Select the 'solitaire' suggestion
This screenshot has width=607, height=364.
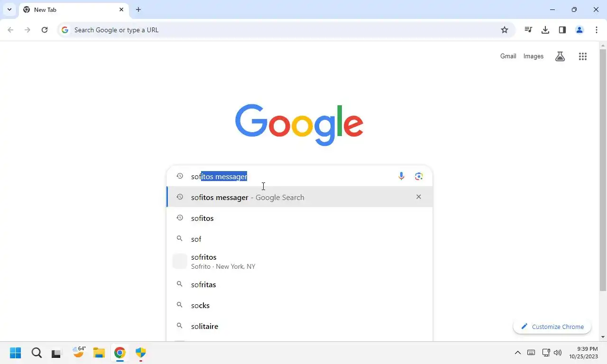click(x=299, y=326)
